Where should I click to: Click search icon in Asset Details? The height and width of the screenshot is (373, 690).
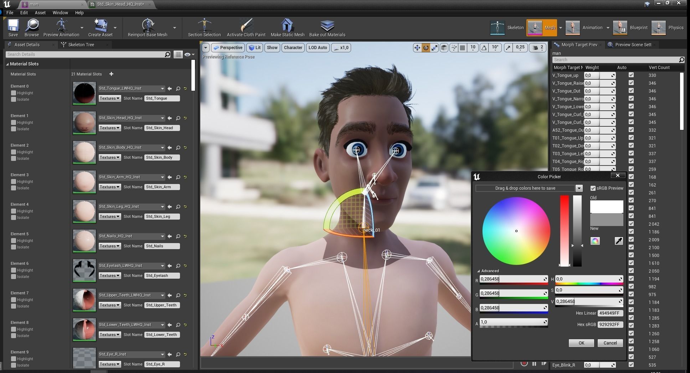[167, 54]
